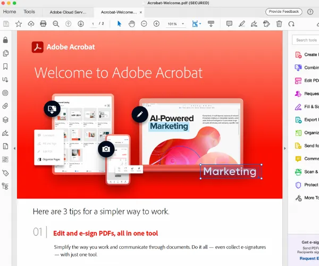The height and width of the screenshot is (266, 319).
Task: Select the arrow Selection tool
Action: [x=119, y=24]
